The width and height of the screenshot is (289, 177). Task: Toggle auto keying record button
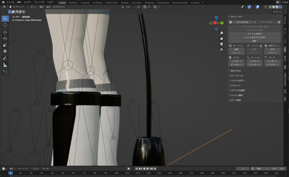coord(129,169)
